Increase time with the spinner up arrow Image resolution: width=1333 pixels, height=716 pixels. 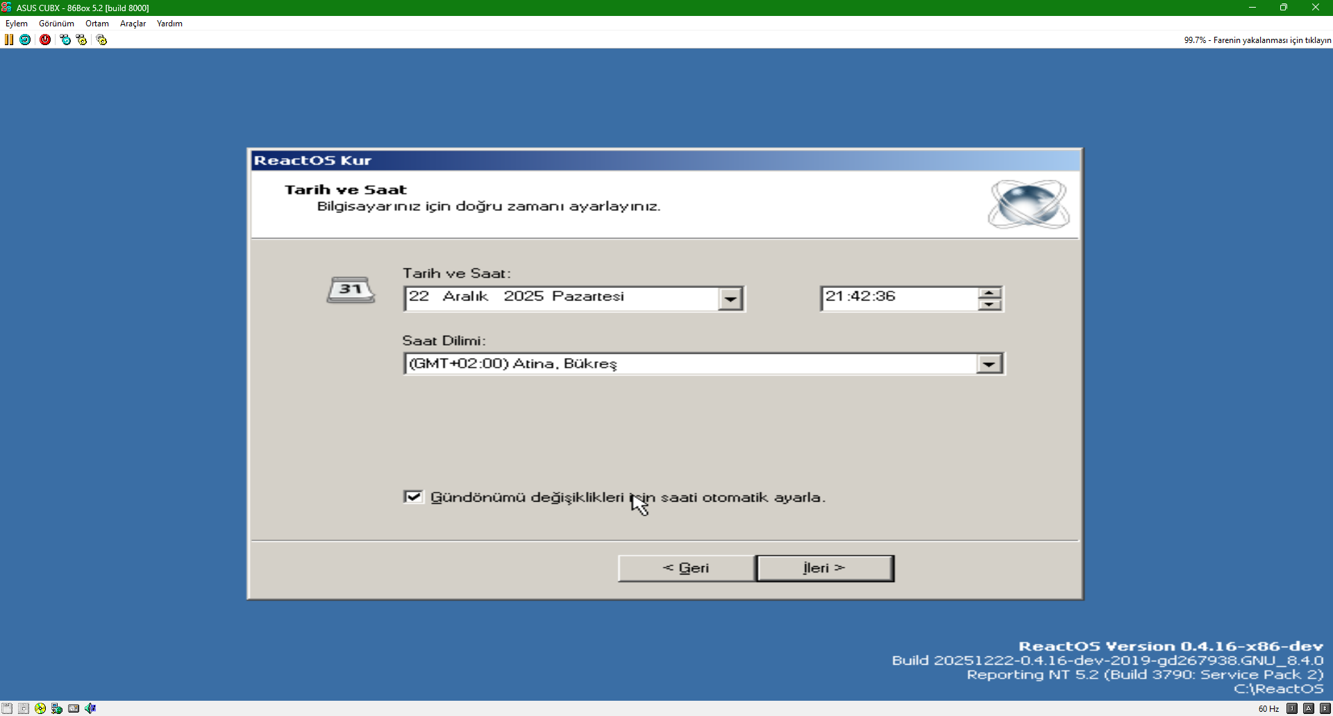point(989,293)
